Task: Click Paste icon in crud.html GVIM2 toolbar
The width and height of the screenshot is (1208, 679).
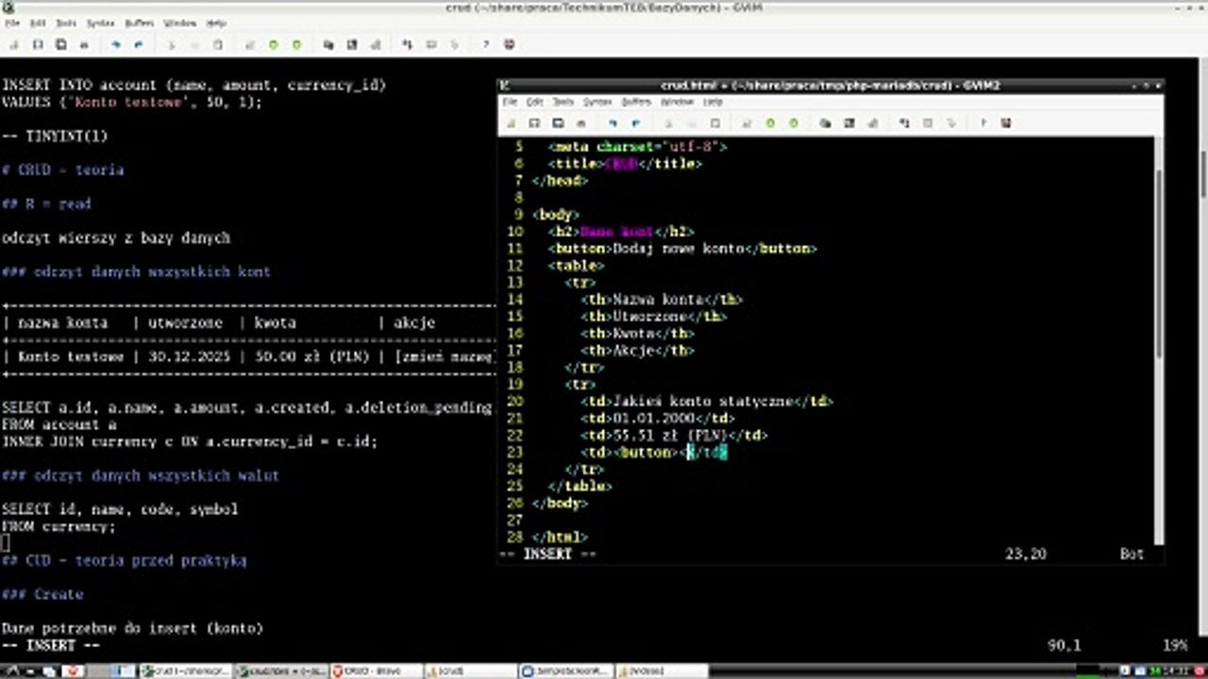Action: tap(714, 124)
